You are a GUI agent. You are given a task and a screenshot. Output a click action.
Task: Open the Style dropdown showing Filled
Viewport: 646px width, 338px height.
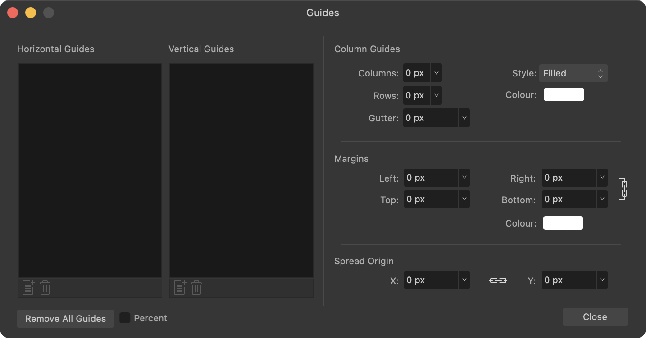573,73
